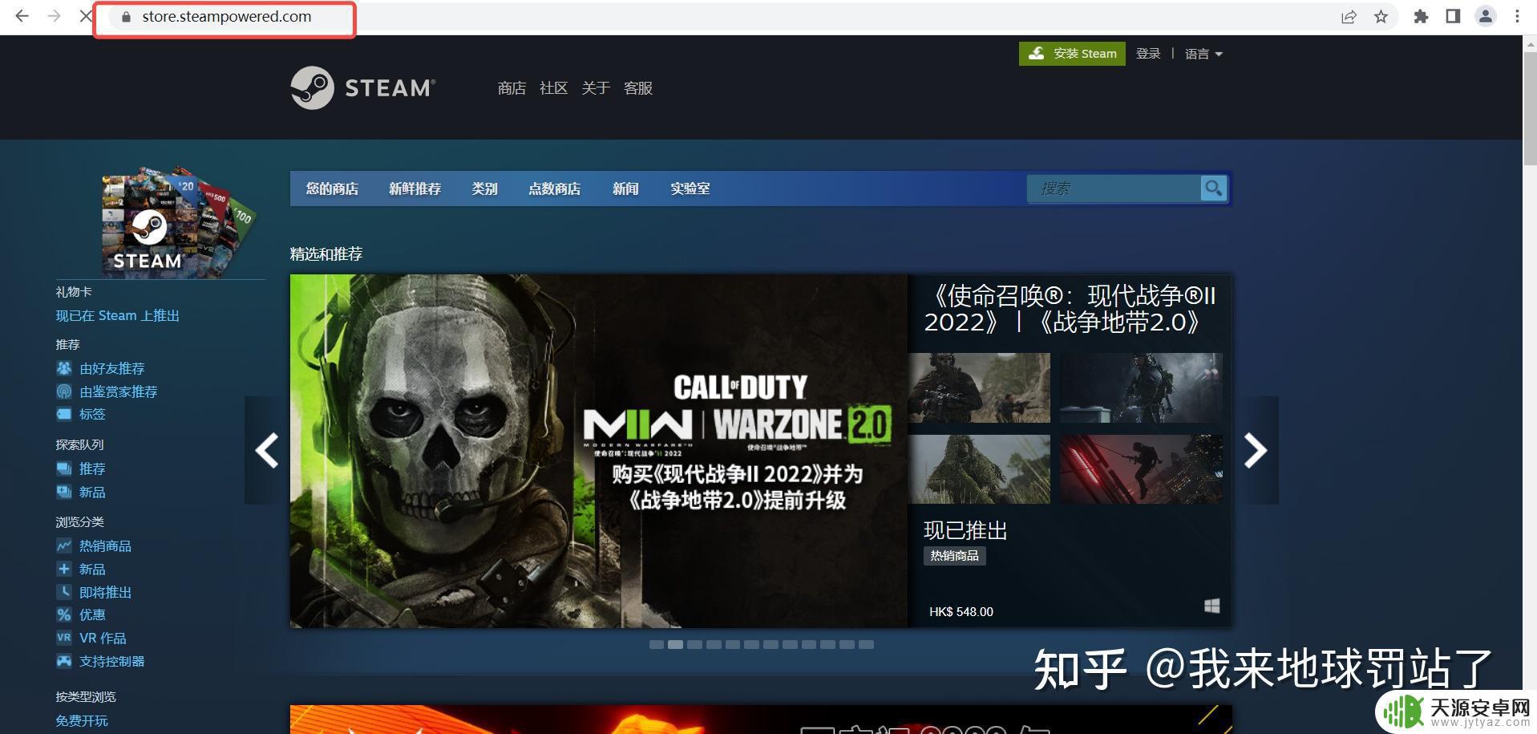1537x734 pixels.
Task: Open the 新闻 store tab
Action: pos(625,189)
